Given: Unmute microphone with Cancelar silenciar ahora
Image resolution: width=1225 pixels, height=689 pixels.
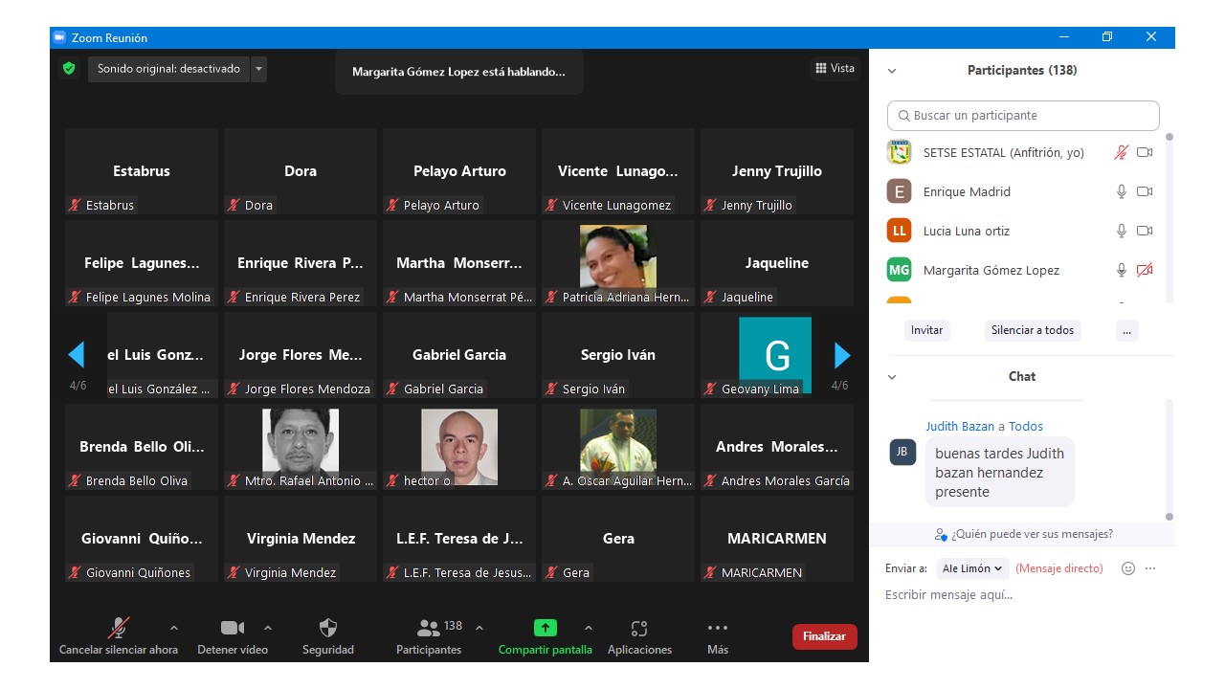Looking at the screenshot, I should (x=119, y=629).
